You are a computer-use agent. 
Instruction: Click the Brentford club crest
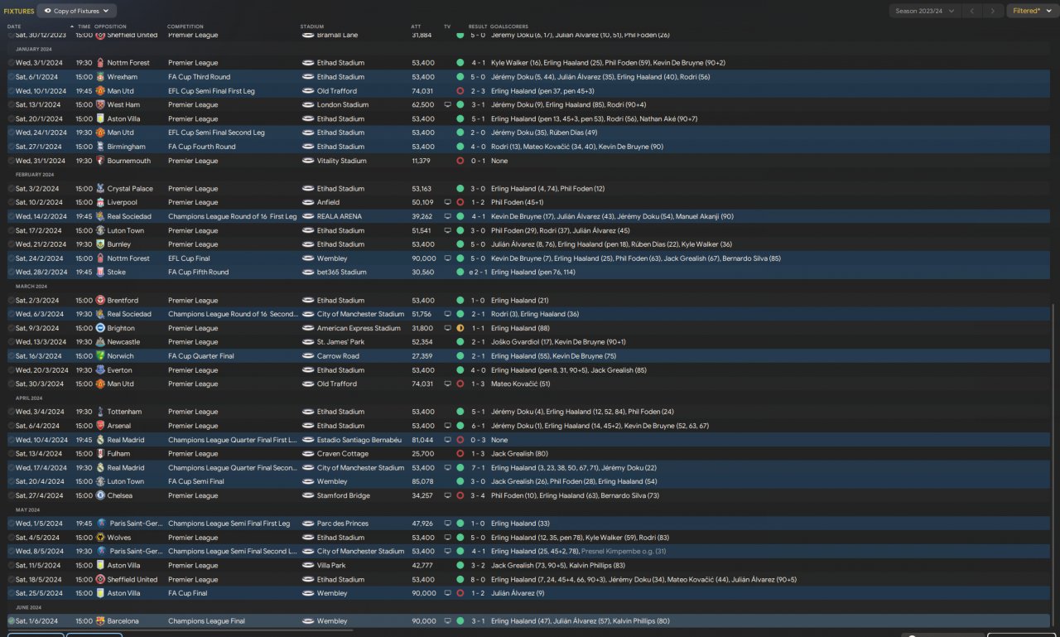click(x=100, y=301)
